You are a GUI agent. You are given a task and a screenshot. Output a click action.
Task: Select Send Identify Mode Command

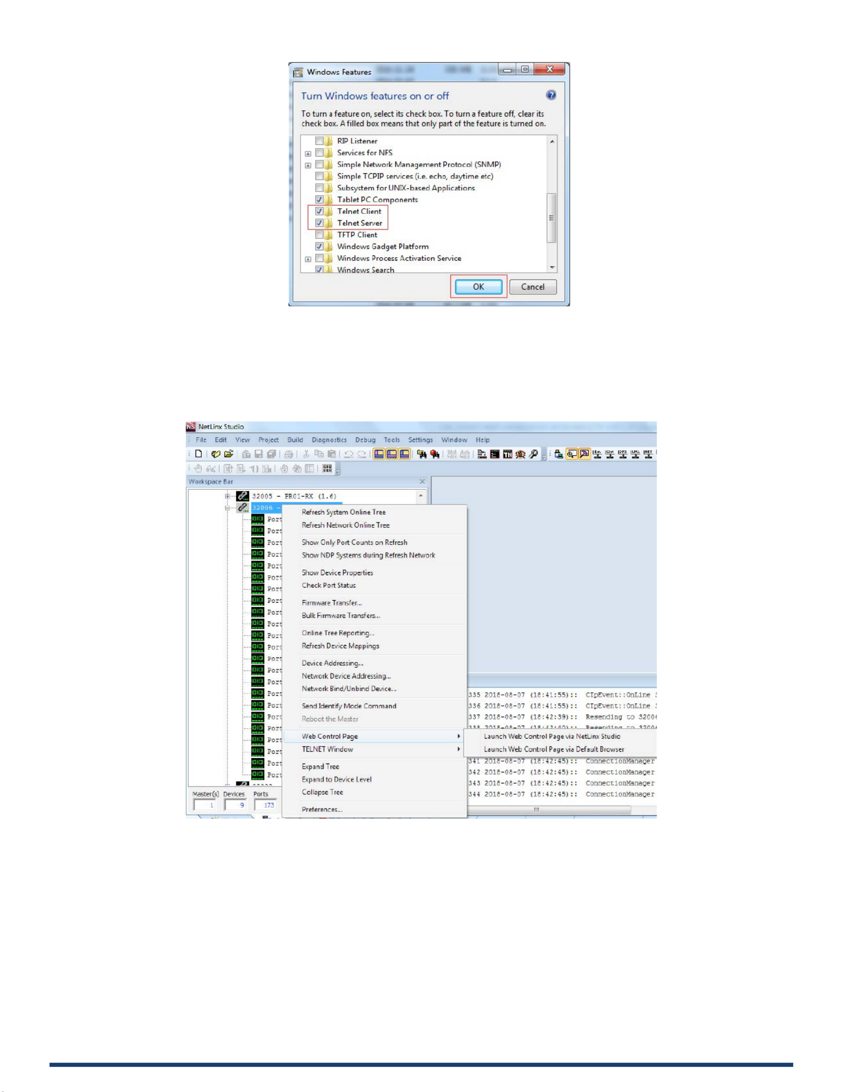pyautogui.click(x=349, y=706)
